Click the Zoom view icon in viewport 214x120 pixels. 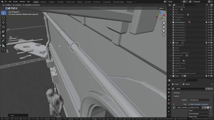164,23
